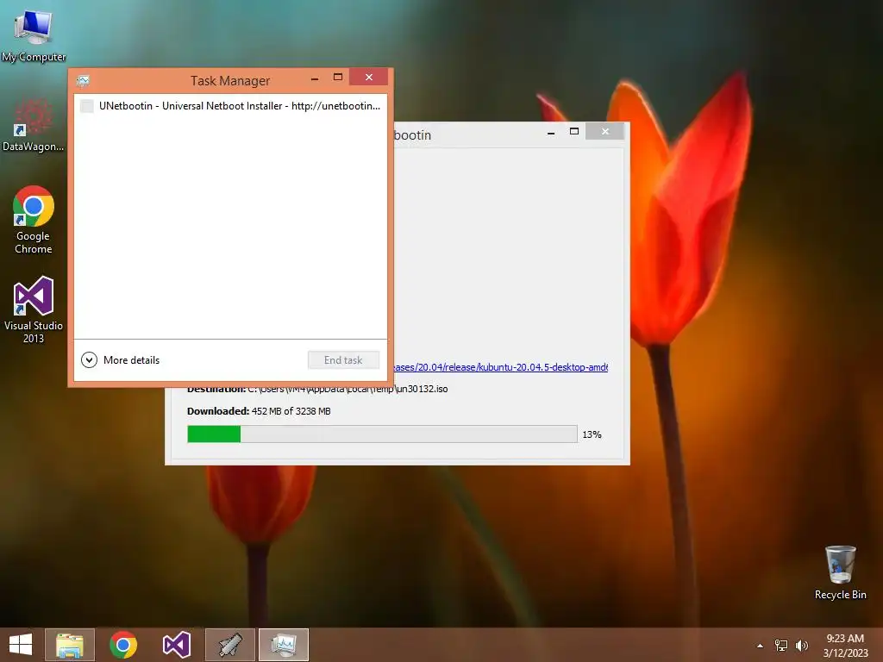Click the 13% progress label
Viewport: 883px width, 662px height.
[x=592, y=434]
